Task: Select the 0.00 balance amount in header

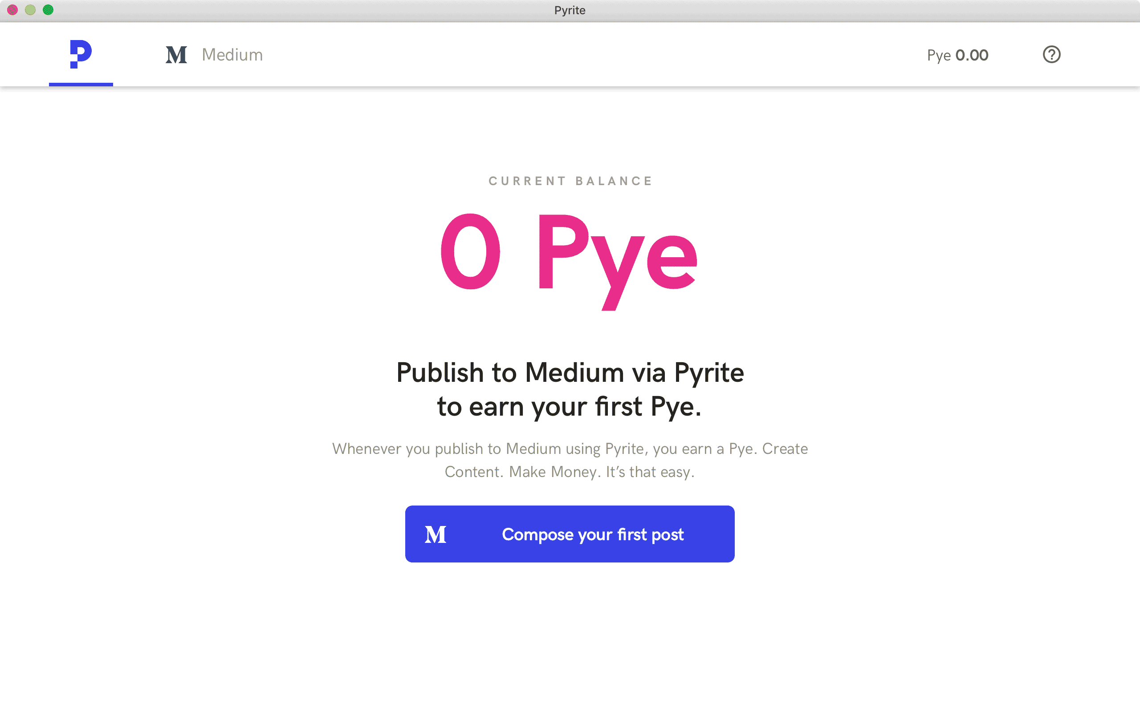Action: (972, 55)
